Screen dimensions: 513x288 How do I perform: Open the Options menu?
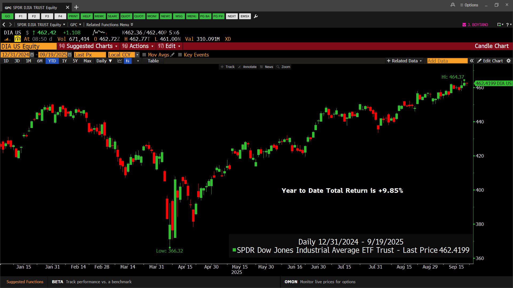[x=469, y=5]
